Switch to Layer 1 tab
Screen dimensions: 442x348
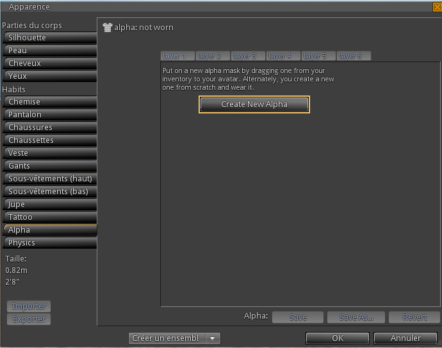point(177,56)
